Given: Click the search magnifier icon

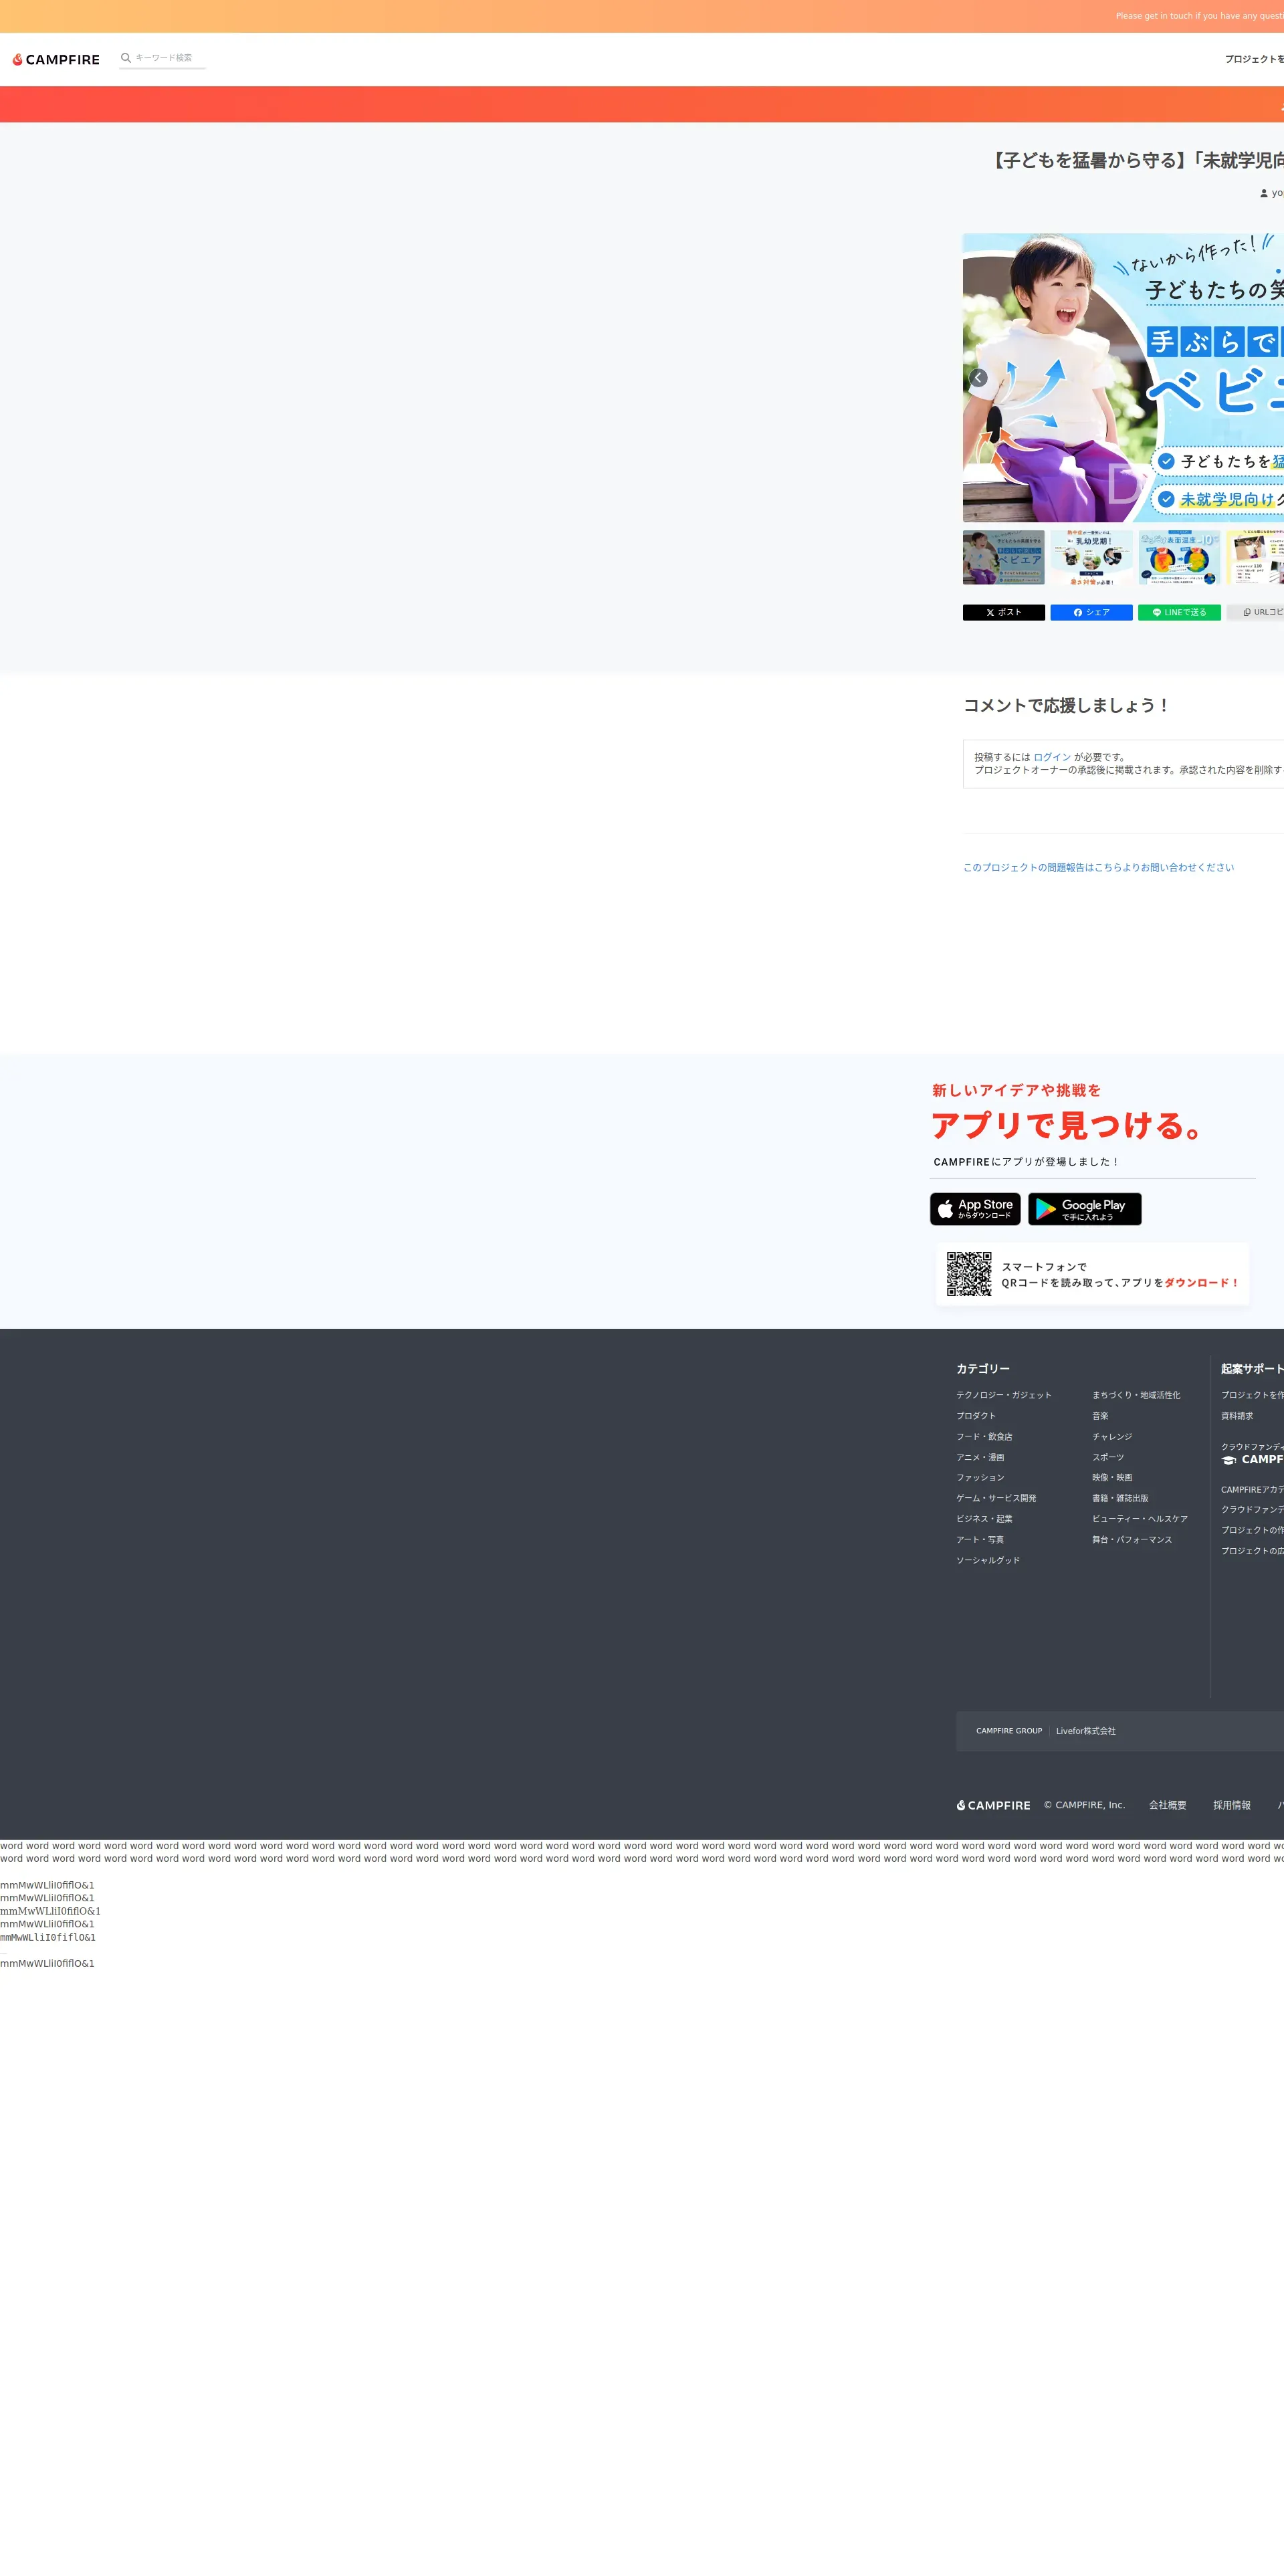Looking at the screenshot, I should click(x=126, y=58).
